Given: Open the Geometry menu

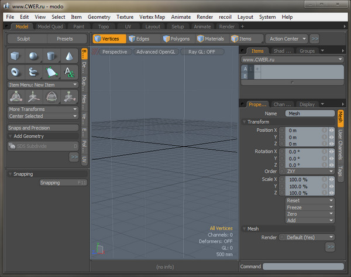Looking at the screenshot, I should pyautogui.click(x=99, y=17).
